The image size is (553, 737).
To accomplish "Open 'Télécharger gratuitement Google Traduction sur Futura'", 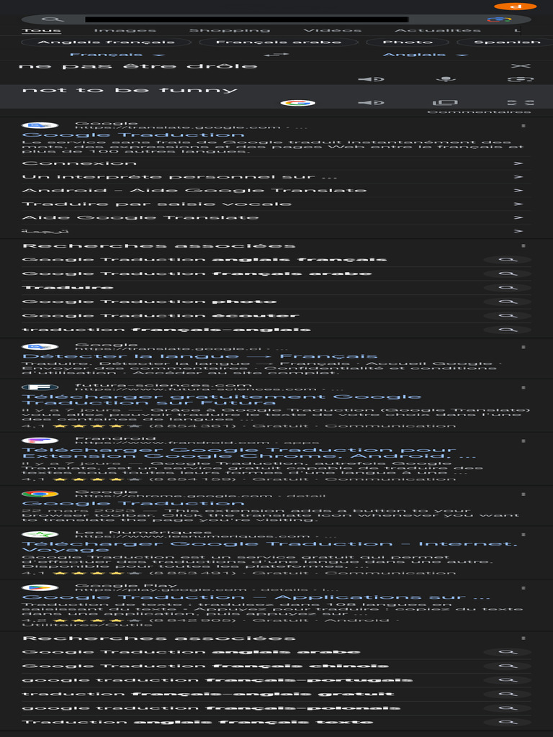I will coord(221,400).
